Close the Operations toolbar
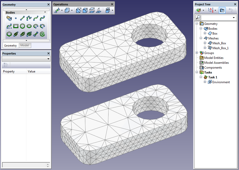Viewport: 239px width, 170px height. [x=112, y=4]
